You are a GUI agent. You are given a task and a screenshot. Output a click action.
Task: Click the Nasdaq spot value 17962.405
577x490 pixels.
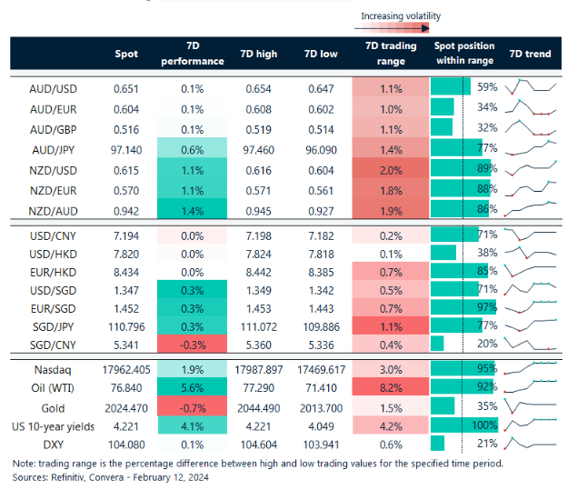(x=126, y=370)
